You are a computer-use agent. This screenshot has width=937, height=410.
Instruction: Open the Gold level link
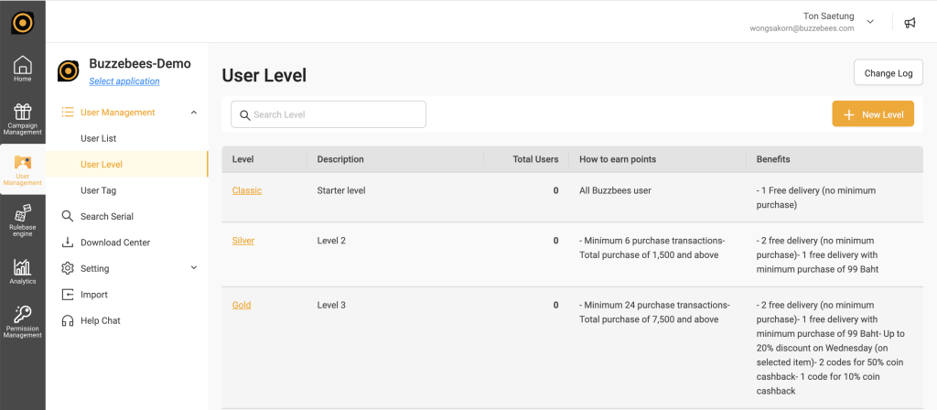(242, 305)
